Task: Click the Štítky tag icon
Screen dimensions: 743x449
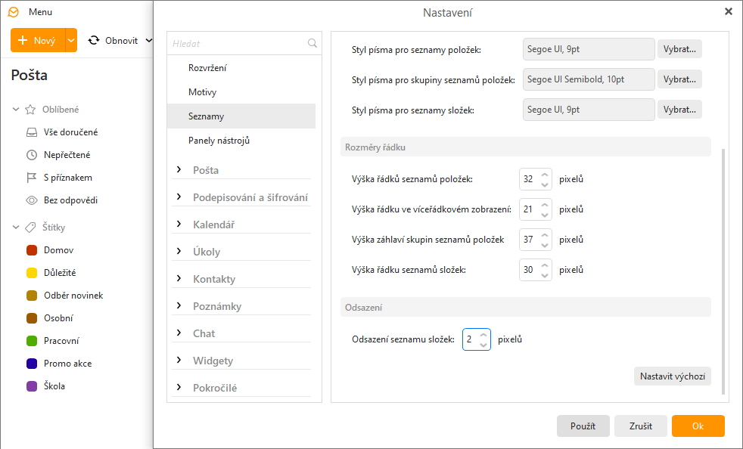Action: (30, 228)
